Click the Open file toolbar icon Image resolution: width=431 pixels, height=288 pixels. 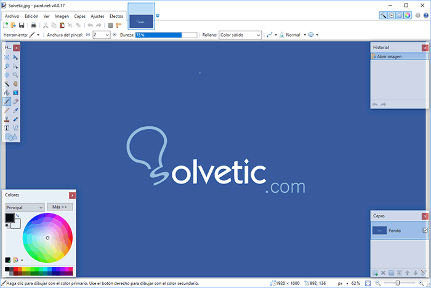coord(13,25)
